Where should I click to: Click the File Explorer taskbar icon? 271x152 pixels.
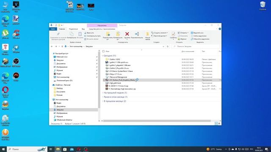pyautogui.click(x=58, y=149)
